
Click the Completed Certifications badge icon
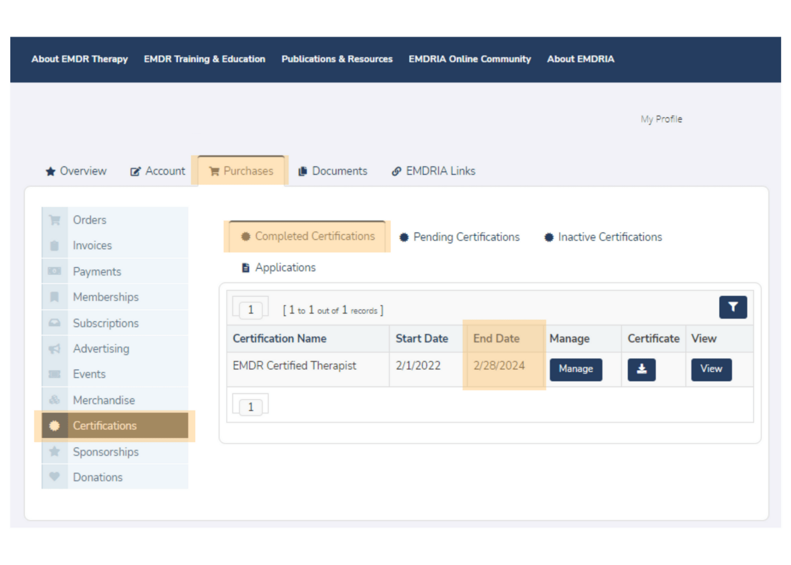[246, 236]
